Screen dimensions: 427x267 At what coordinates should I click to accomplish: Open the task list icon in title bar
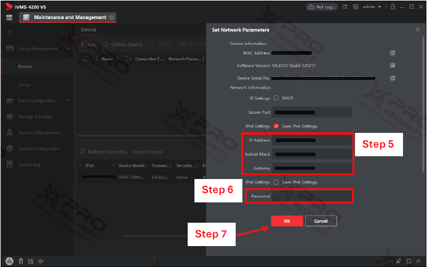coord(345,7)
